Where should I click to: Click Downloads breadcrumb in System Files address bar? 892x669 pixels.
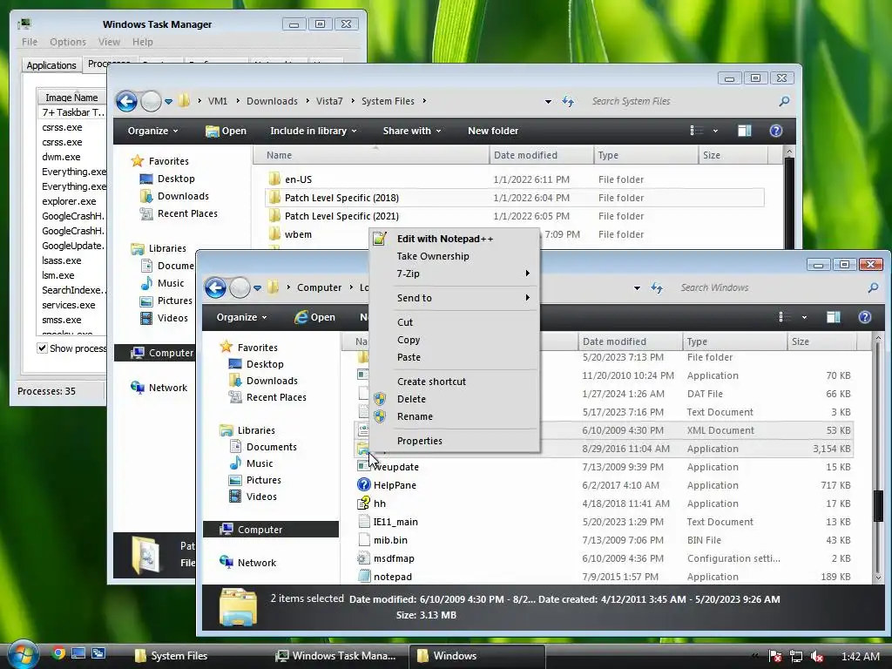tap(272, 101)
